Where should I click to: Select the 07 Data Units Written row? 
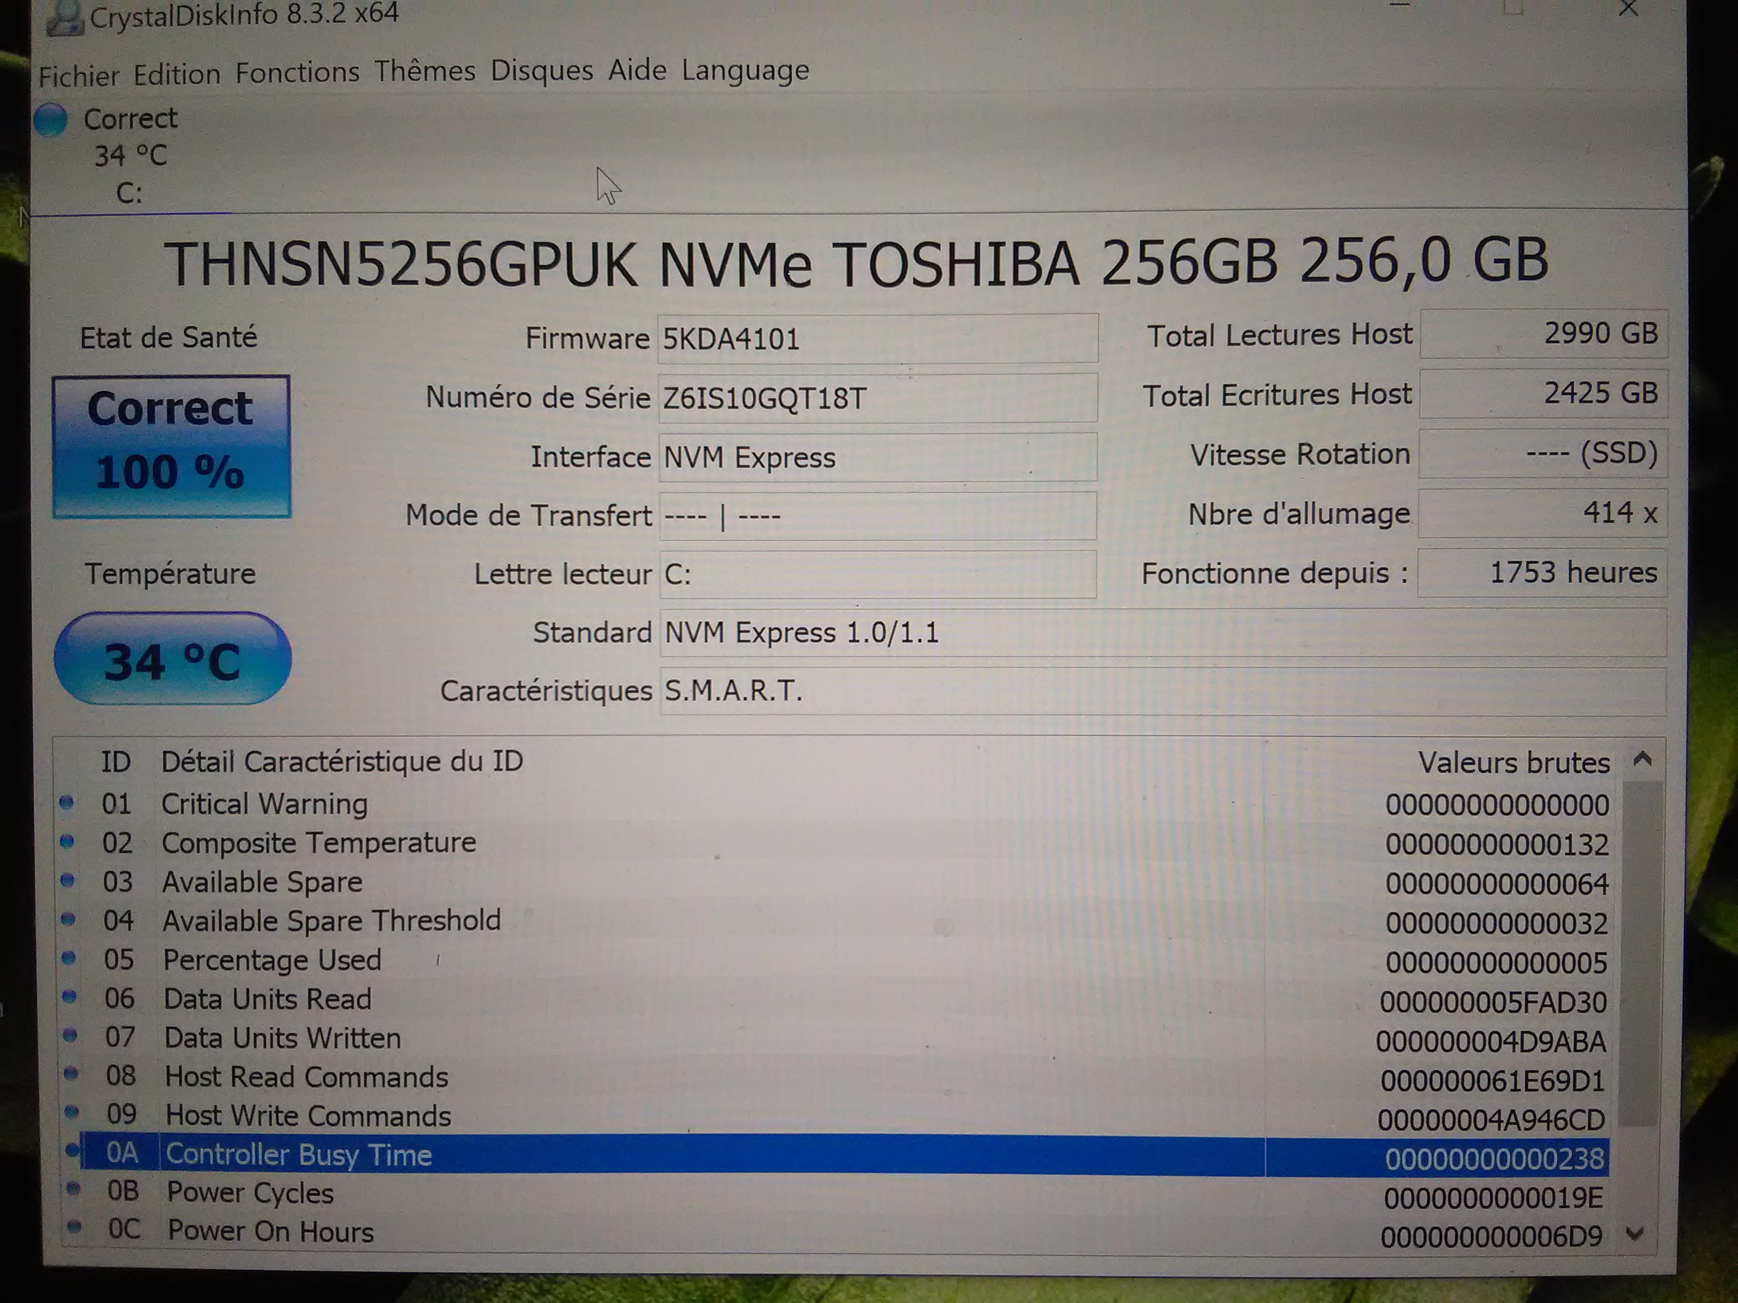point(834,1039)
